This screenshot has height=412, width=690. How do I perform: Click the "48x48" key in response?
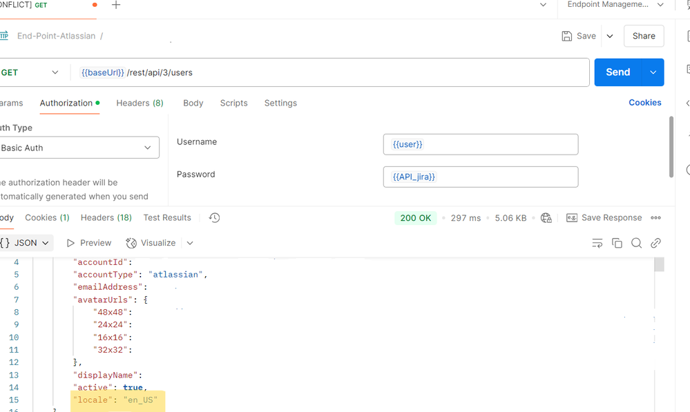110,312
